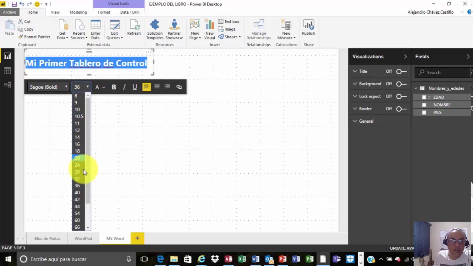Switch to Report view in sidebar
473x266 pixels.
click(x=7, y=56)
